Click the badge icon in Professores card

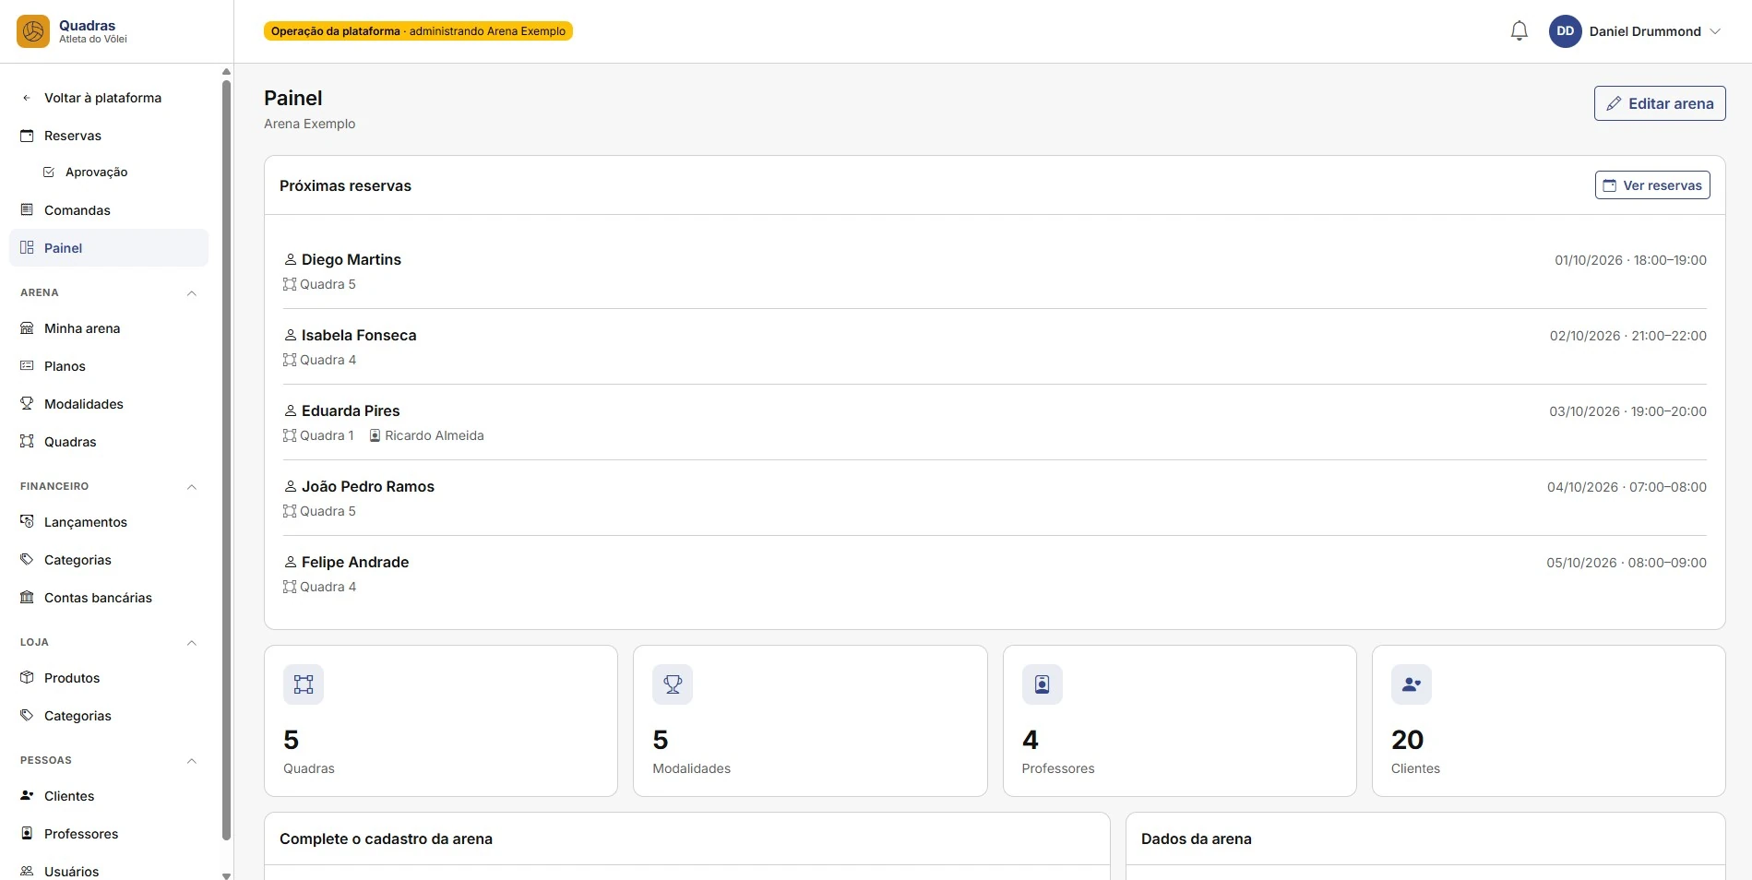(1042, 684)
